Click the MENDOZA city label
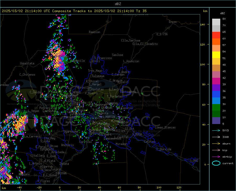 [x=70, y=96]
